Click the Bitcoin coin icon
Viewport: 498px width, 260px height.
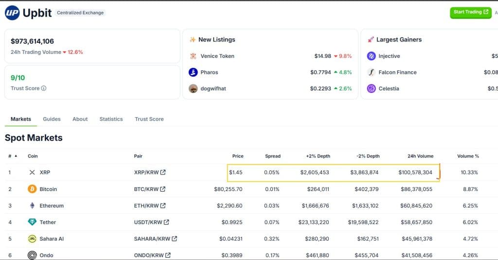pyautogui.click(x=32, y=189)
